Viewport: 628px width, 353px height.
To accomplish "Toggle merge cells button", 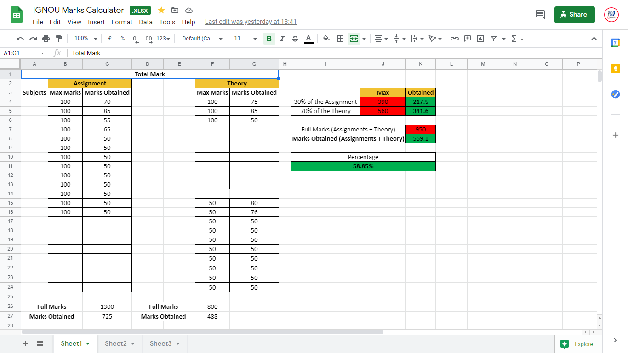I will pos(354,39).
